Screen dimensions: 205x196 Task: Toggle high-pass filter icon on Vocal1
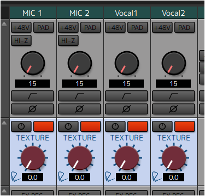pyautogui.click(x=126, y=96)
